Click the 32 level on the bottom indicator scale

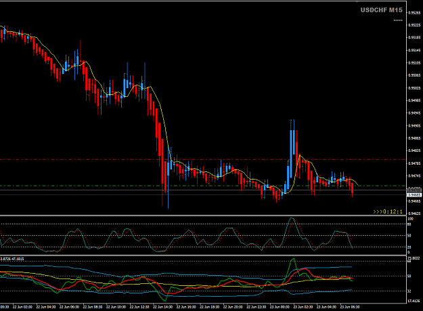[409, 291]
